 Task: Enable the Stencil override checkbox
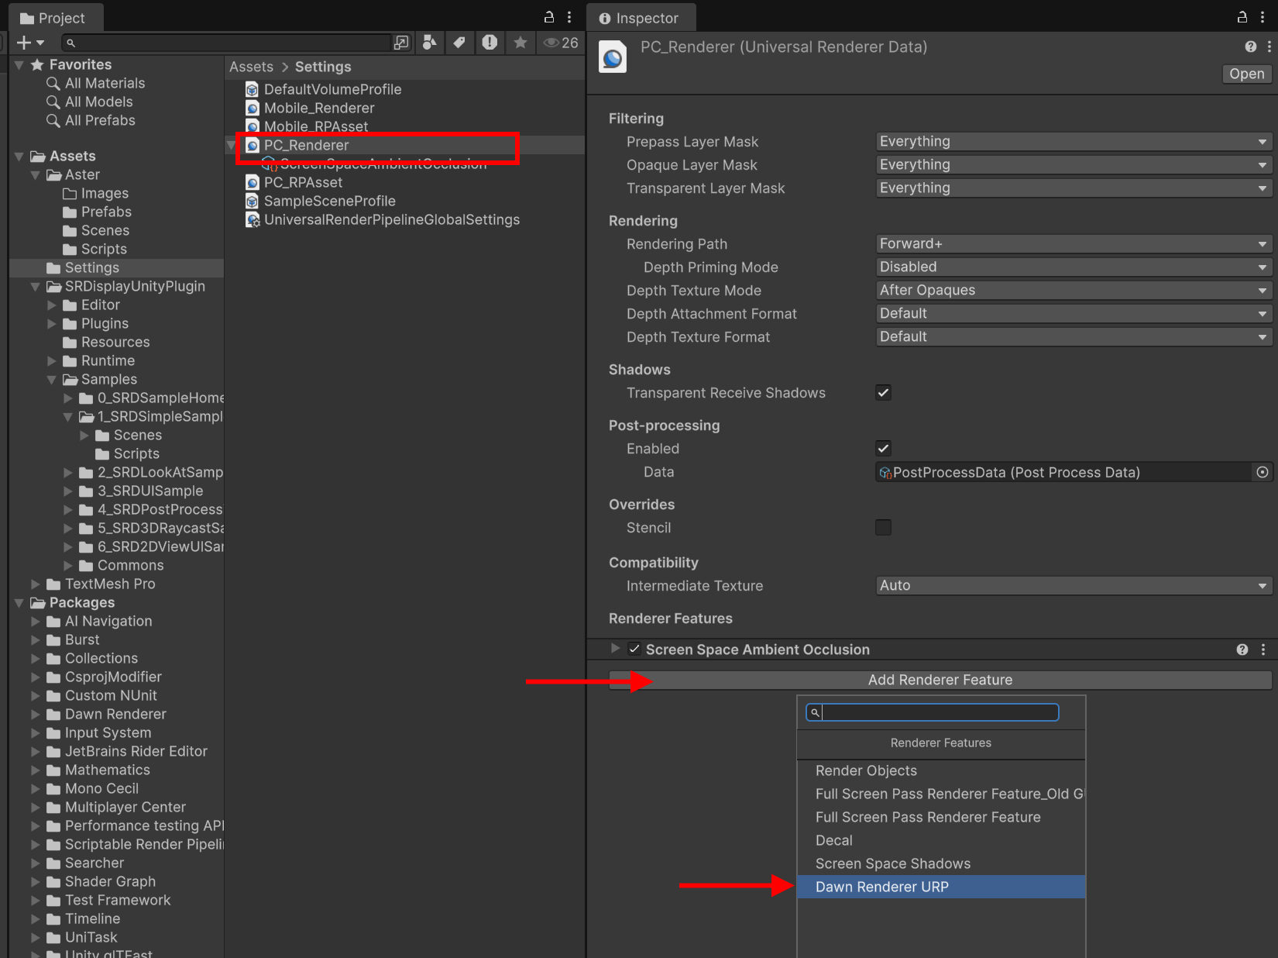883,528
